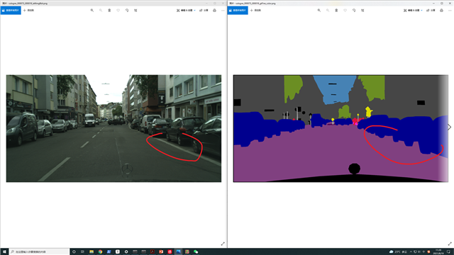Add to favorites in left Photos window

click(118, 11)
